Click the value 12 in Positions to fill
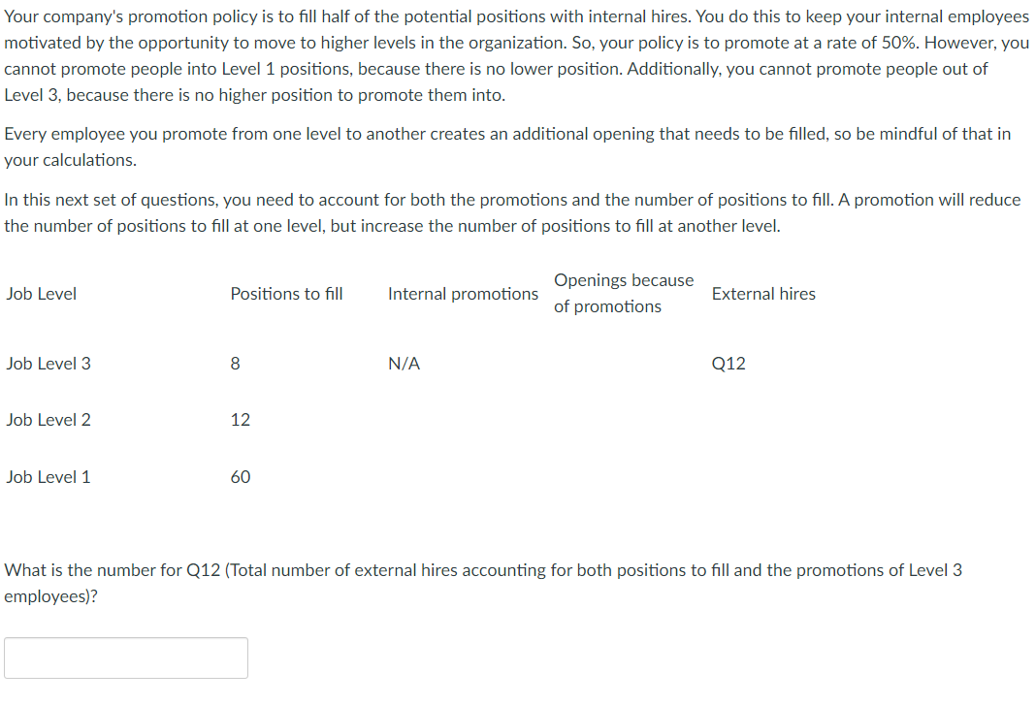 click(239, 420)
